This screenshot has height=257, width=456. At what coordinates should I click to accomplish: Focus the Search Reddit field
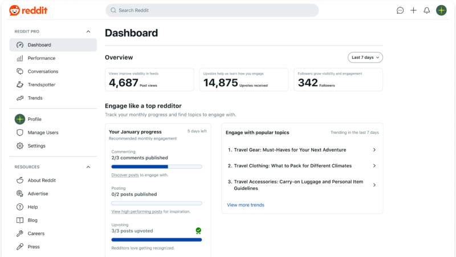coord(212,10)
